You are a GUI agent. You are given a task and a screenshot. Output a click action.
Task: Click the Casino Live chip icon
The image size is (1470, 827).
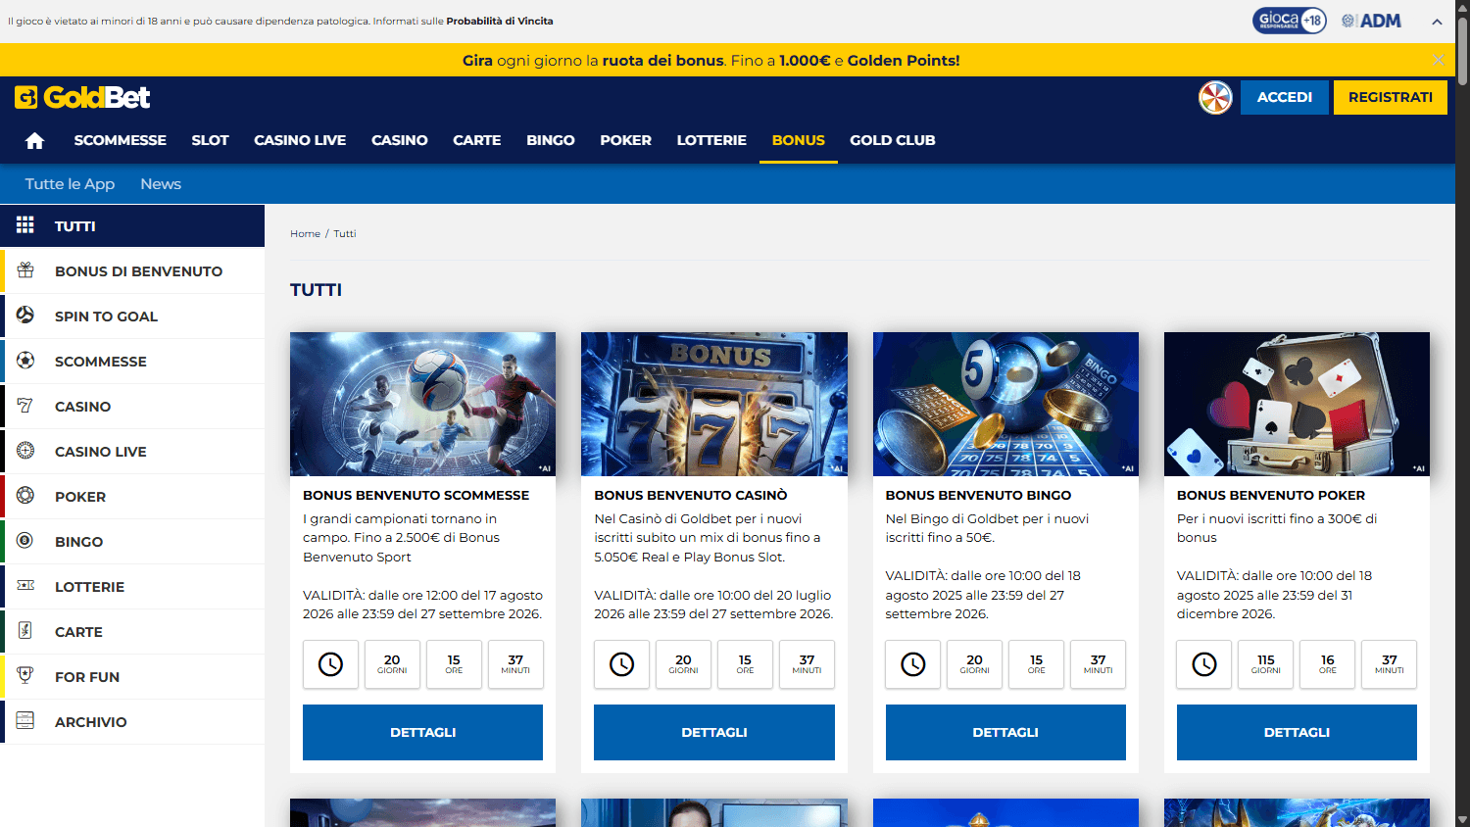click(x=25, y=451)
